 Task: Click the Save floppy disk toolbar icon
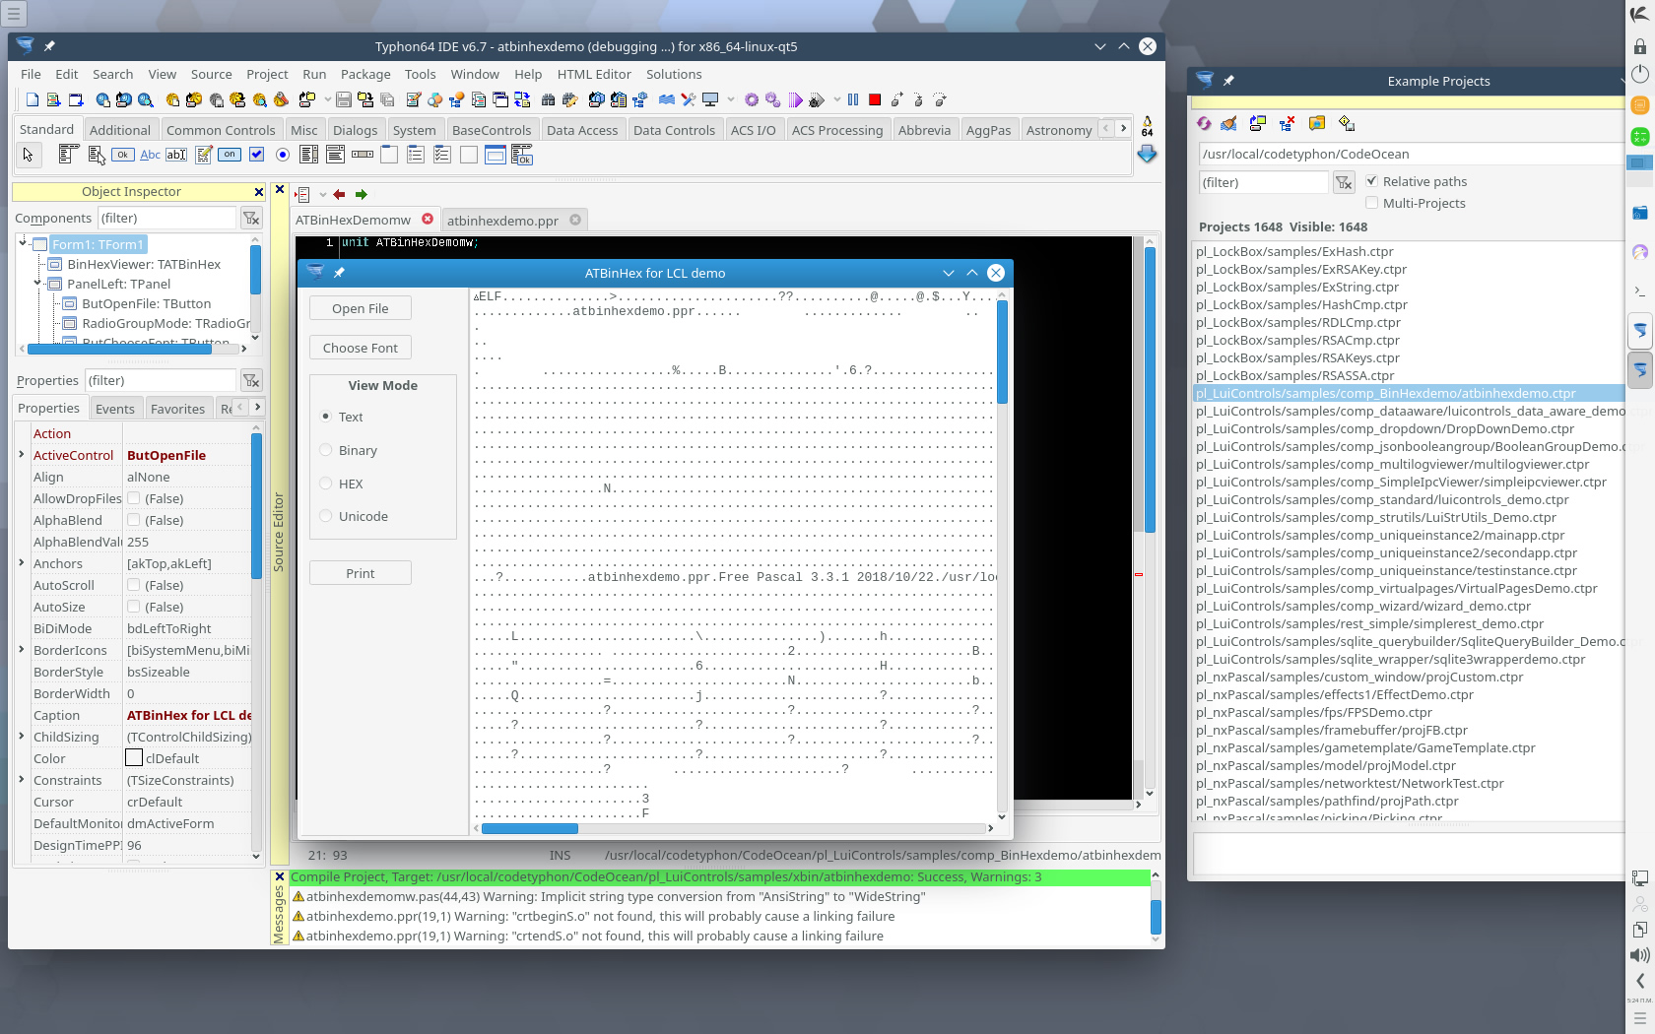344,99
